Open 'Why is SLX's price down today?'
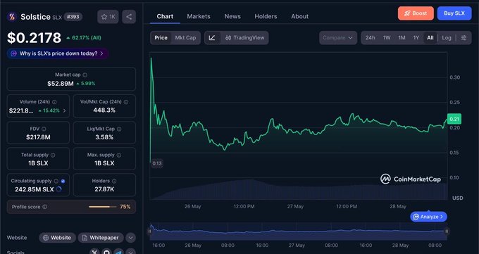479x254 pixels. click(x=58, y=53)
